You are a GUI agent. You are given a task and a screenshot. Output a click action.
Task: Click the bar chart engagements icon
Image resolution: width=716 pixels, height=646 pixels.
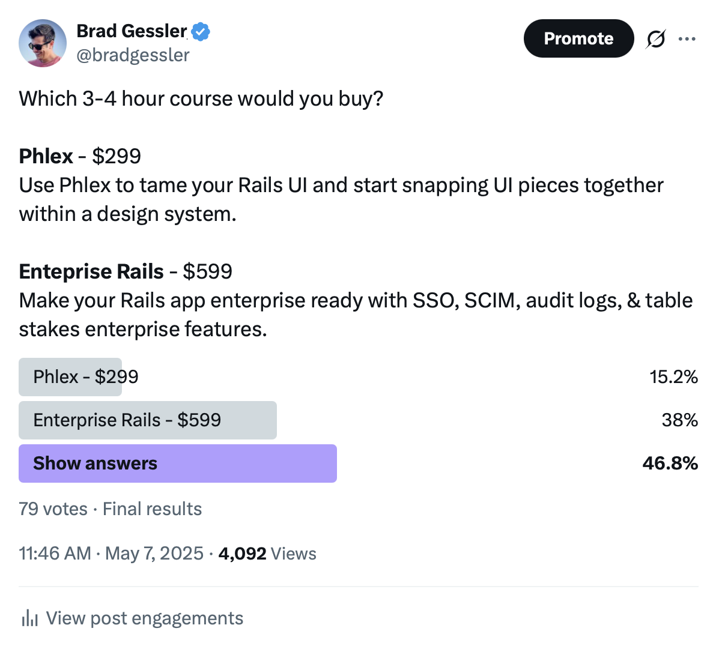pos(29,618)
